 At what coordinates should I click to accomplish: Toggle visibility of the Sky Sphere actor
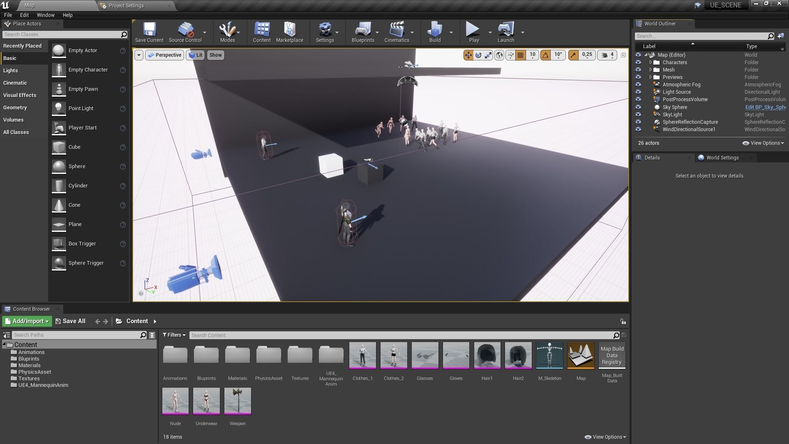638,107
